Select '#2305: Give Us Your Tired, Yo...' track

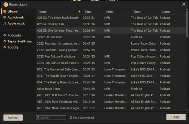click(111, 30)
